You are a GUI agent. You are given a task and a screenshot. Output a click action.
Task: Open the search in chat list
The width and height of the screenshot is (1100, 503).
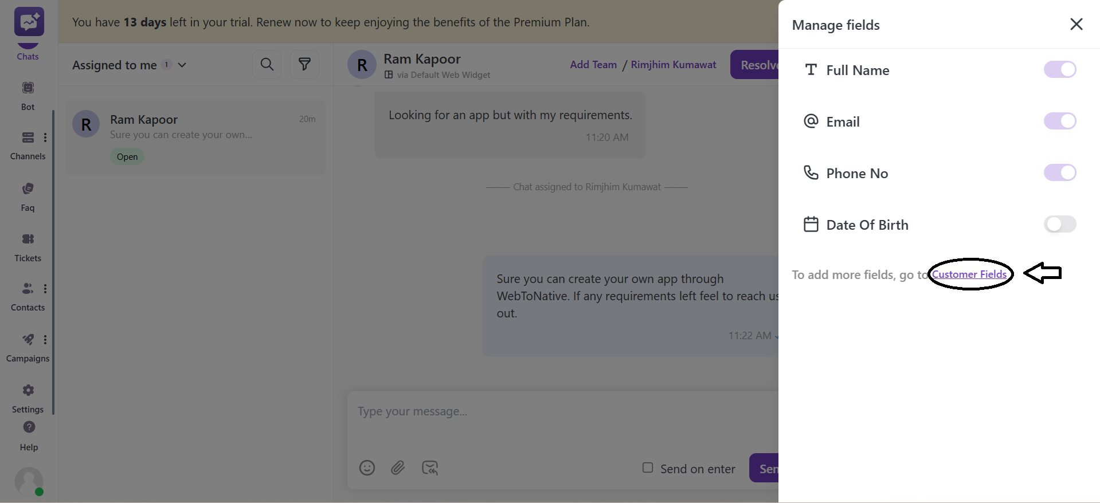coord(267,64)
